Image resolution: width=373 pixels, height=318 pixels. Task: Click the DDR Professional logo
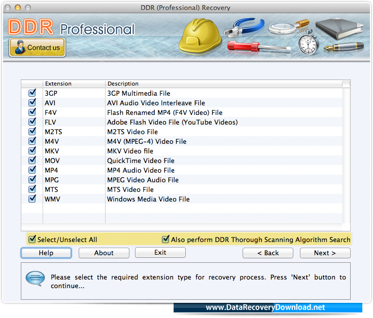tap(72, 27)
